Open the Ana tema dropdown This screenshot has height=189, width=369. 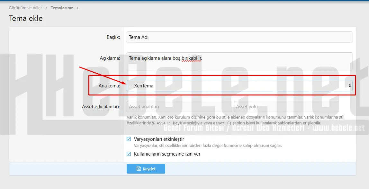(x=239, y=86)
